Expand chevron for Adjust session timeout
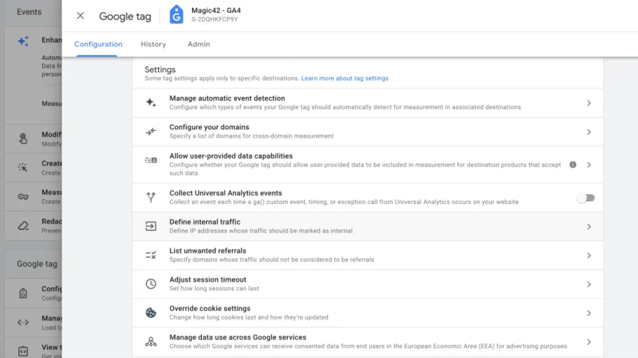The height and width of the screenshot is (358, 638). (x=589, y=284)
